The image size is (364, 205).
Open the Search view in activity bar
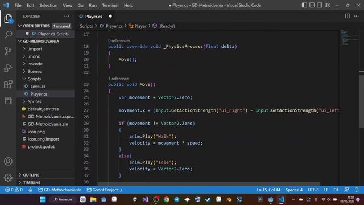(x=8, y=35)
